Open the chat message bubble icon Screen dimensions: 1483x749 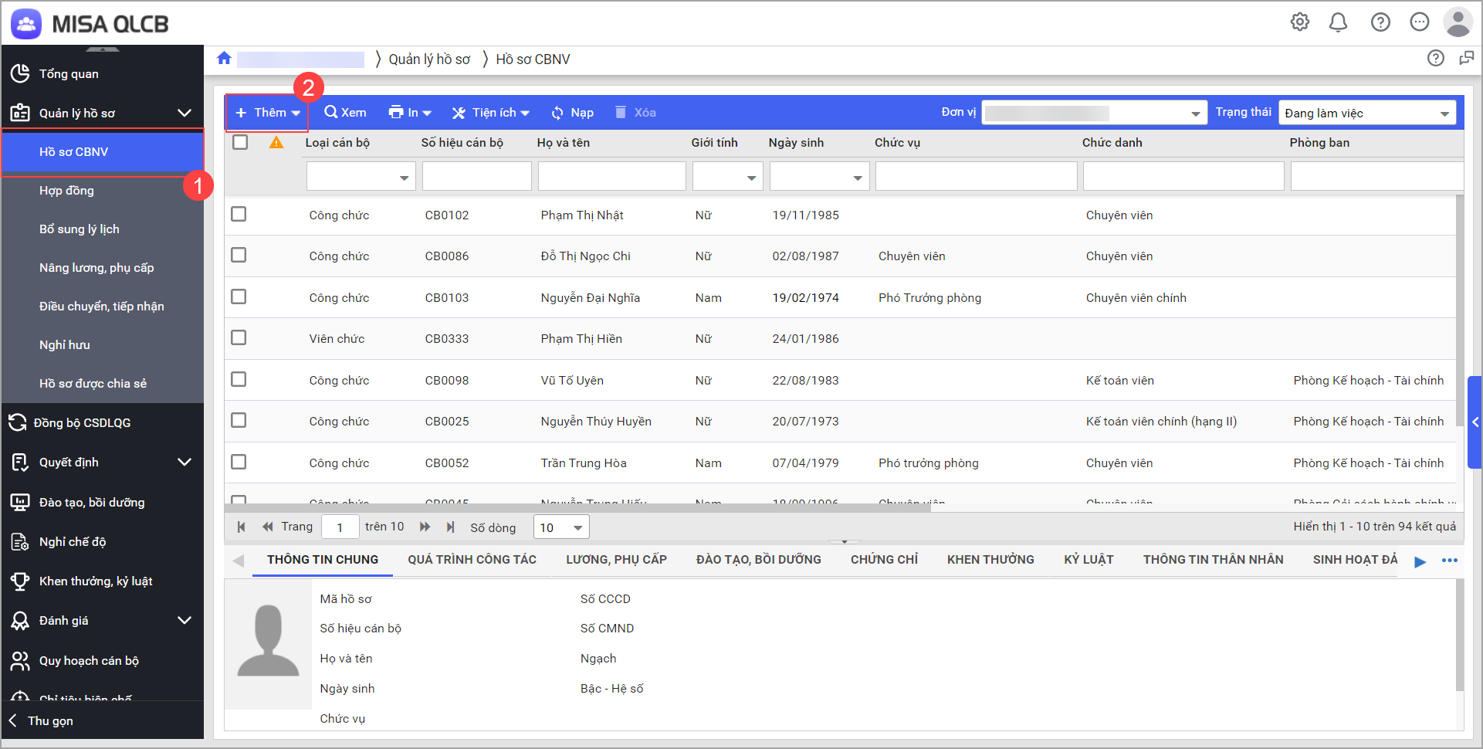pos(1419,22)
